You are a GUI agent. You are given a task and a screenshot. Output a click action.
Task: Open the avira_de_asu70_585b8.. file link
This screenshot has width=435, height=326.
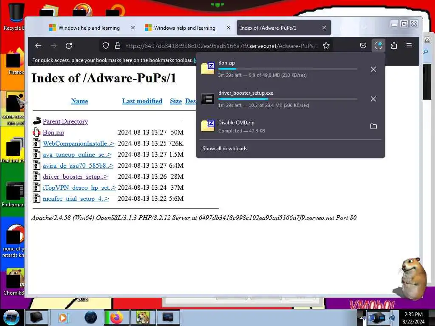tap(78, 166)
